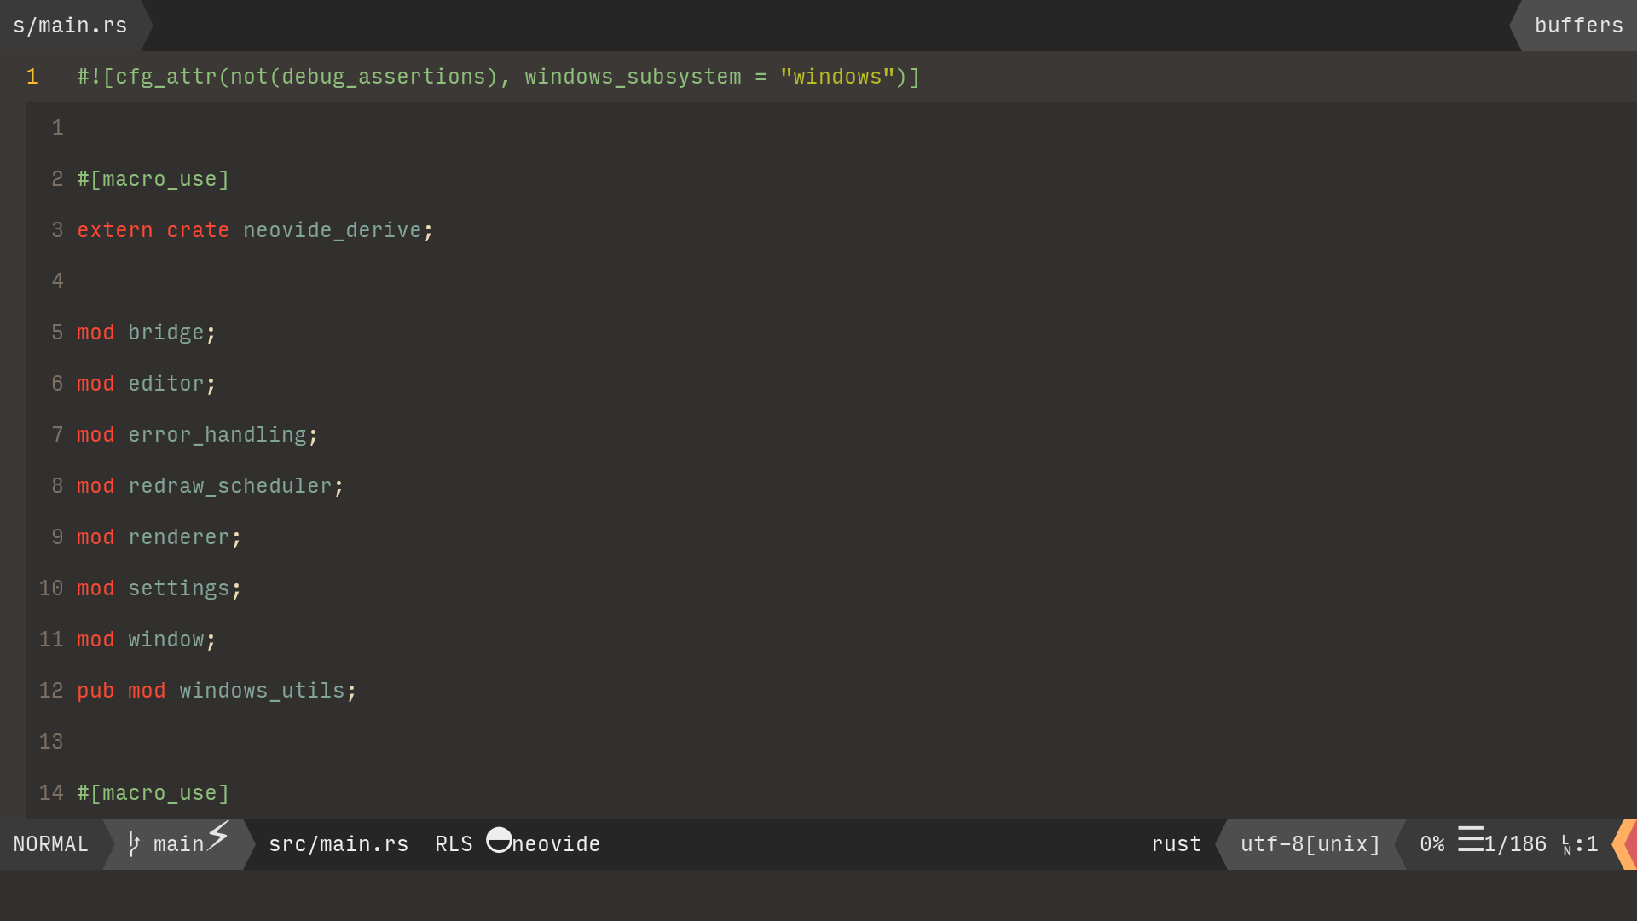The image size is (1637, 921).
Task: Click the pub keyword
Action: click(95, 691)
